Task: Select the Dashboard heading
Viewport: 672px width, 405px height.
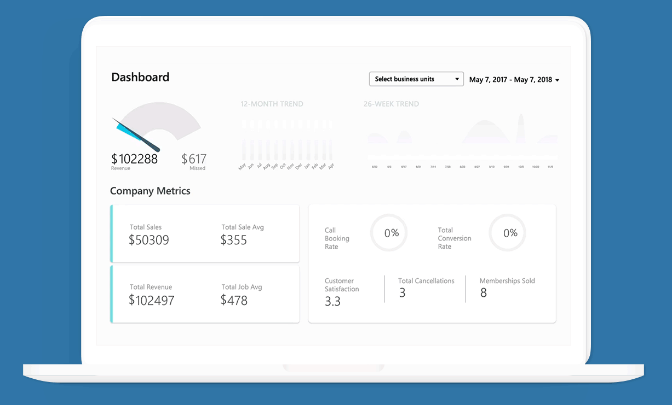Action: (x=140, y=77)
